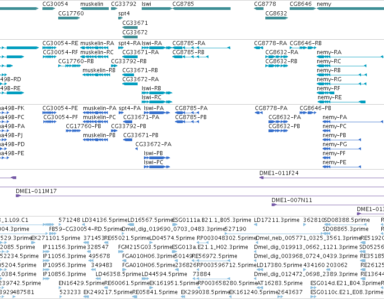Click the CG30054 gene label
Screen dimensions: 384x299
(55, 4)
